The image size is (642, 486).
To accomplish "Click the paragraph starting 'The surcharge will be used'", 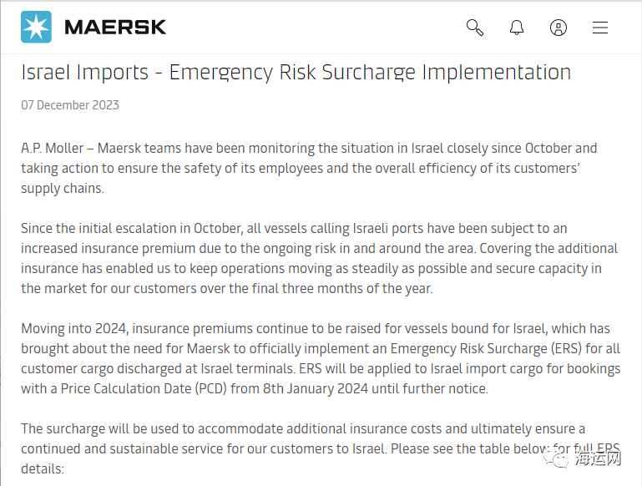I will pos(302,448).
